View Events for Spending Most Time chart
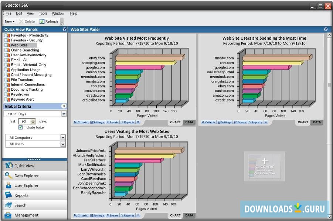Image resolution: width=333 pixels, height=221 pixels. point(240,122)
